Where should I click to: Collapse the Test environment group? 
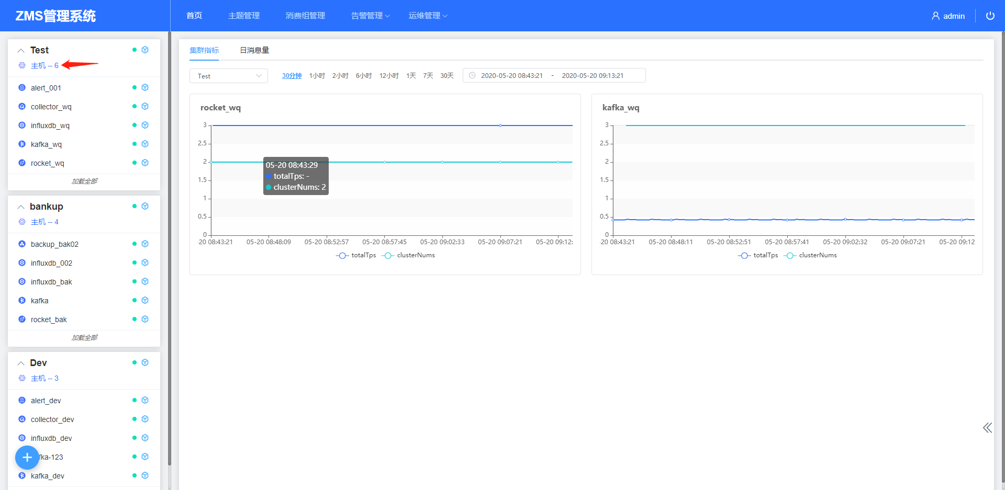click(21, 51)
